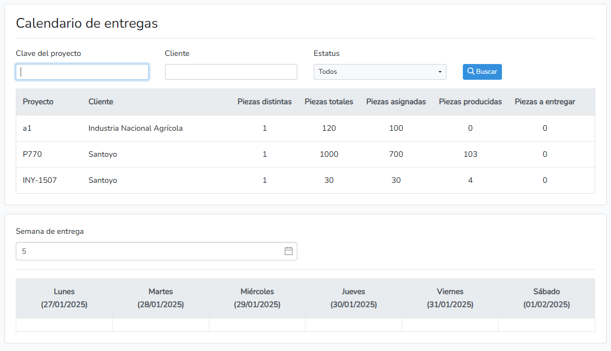611x351 pixels.
Task: Focus the Clave del proyecto input
Action: click(82, 72)
